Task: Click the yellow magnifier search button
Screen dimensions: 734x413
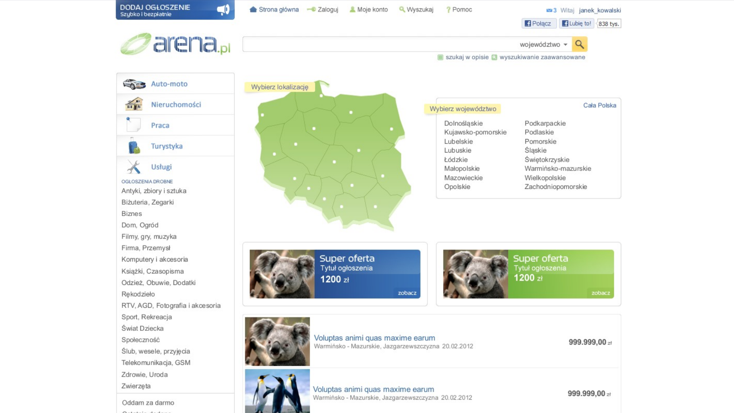Action: [x=579, y=44]
